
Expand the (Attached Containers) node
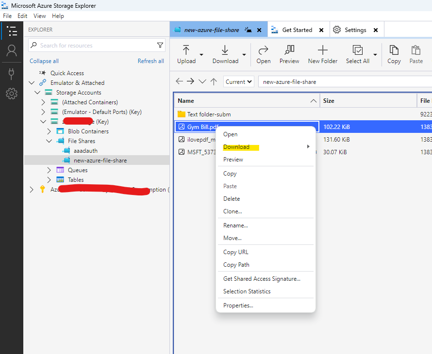(43, 102)
